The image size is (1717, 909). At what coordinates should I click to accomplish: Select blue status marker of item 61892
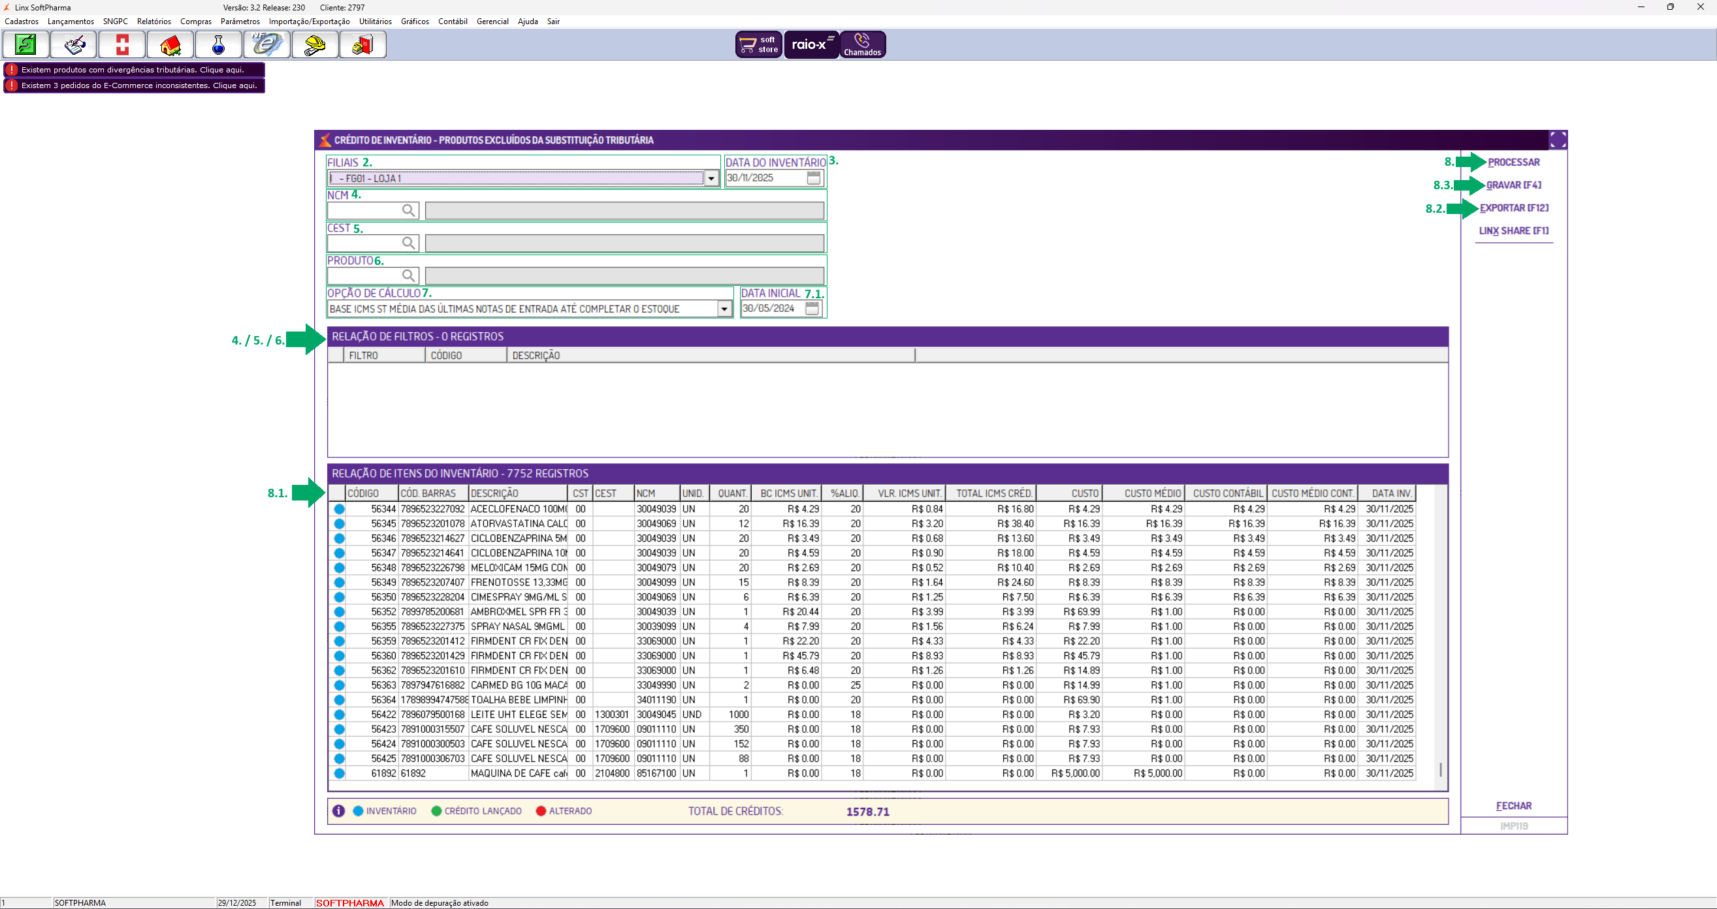(339, 774)
